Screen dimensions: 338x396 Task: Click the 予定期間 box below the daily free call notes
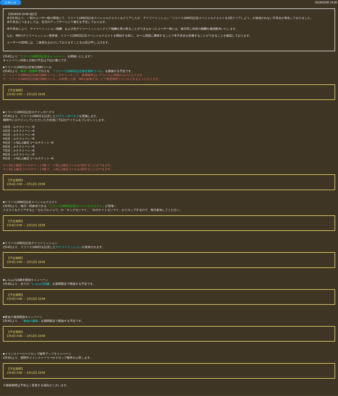tap(169, 92)
